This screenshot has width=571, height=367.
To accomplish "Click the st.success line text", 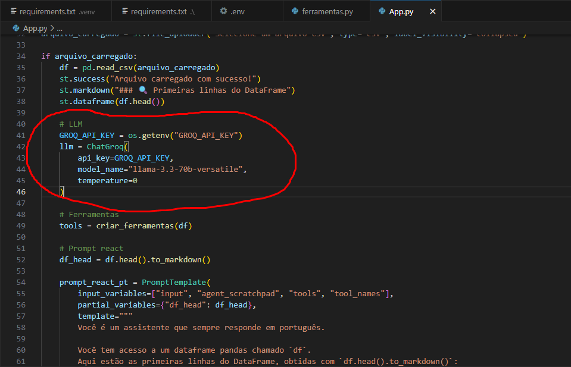I will point(160,79).
